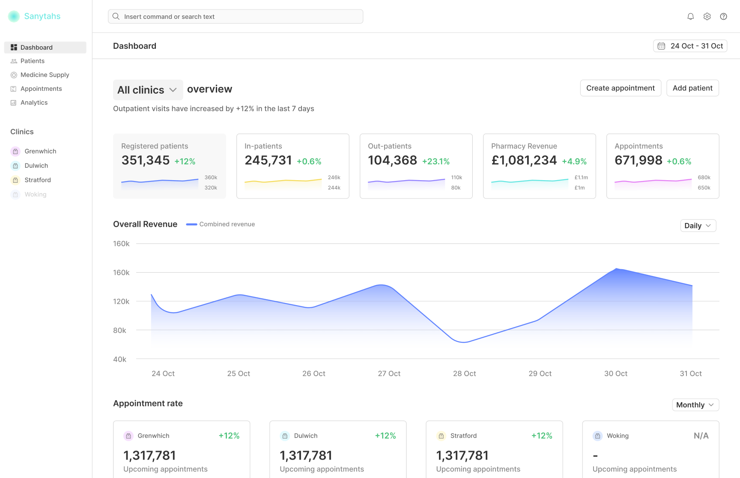This screenshot has width=740, height=478.
Task: Click the pink Grenwhich clinic icon in sidebar
Action: (x=15, y=151)
